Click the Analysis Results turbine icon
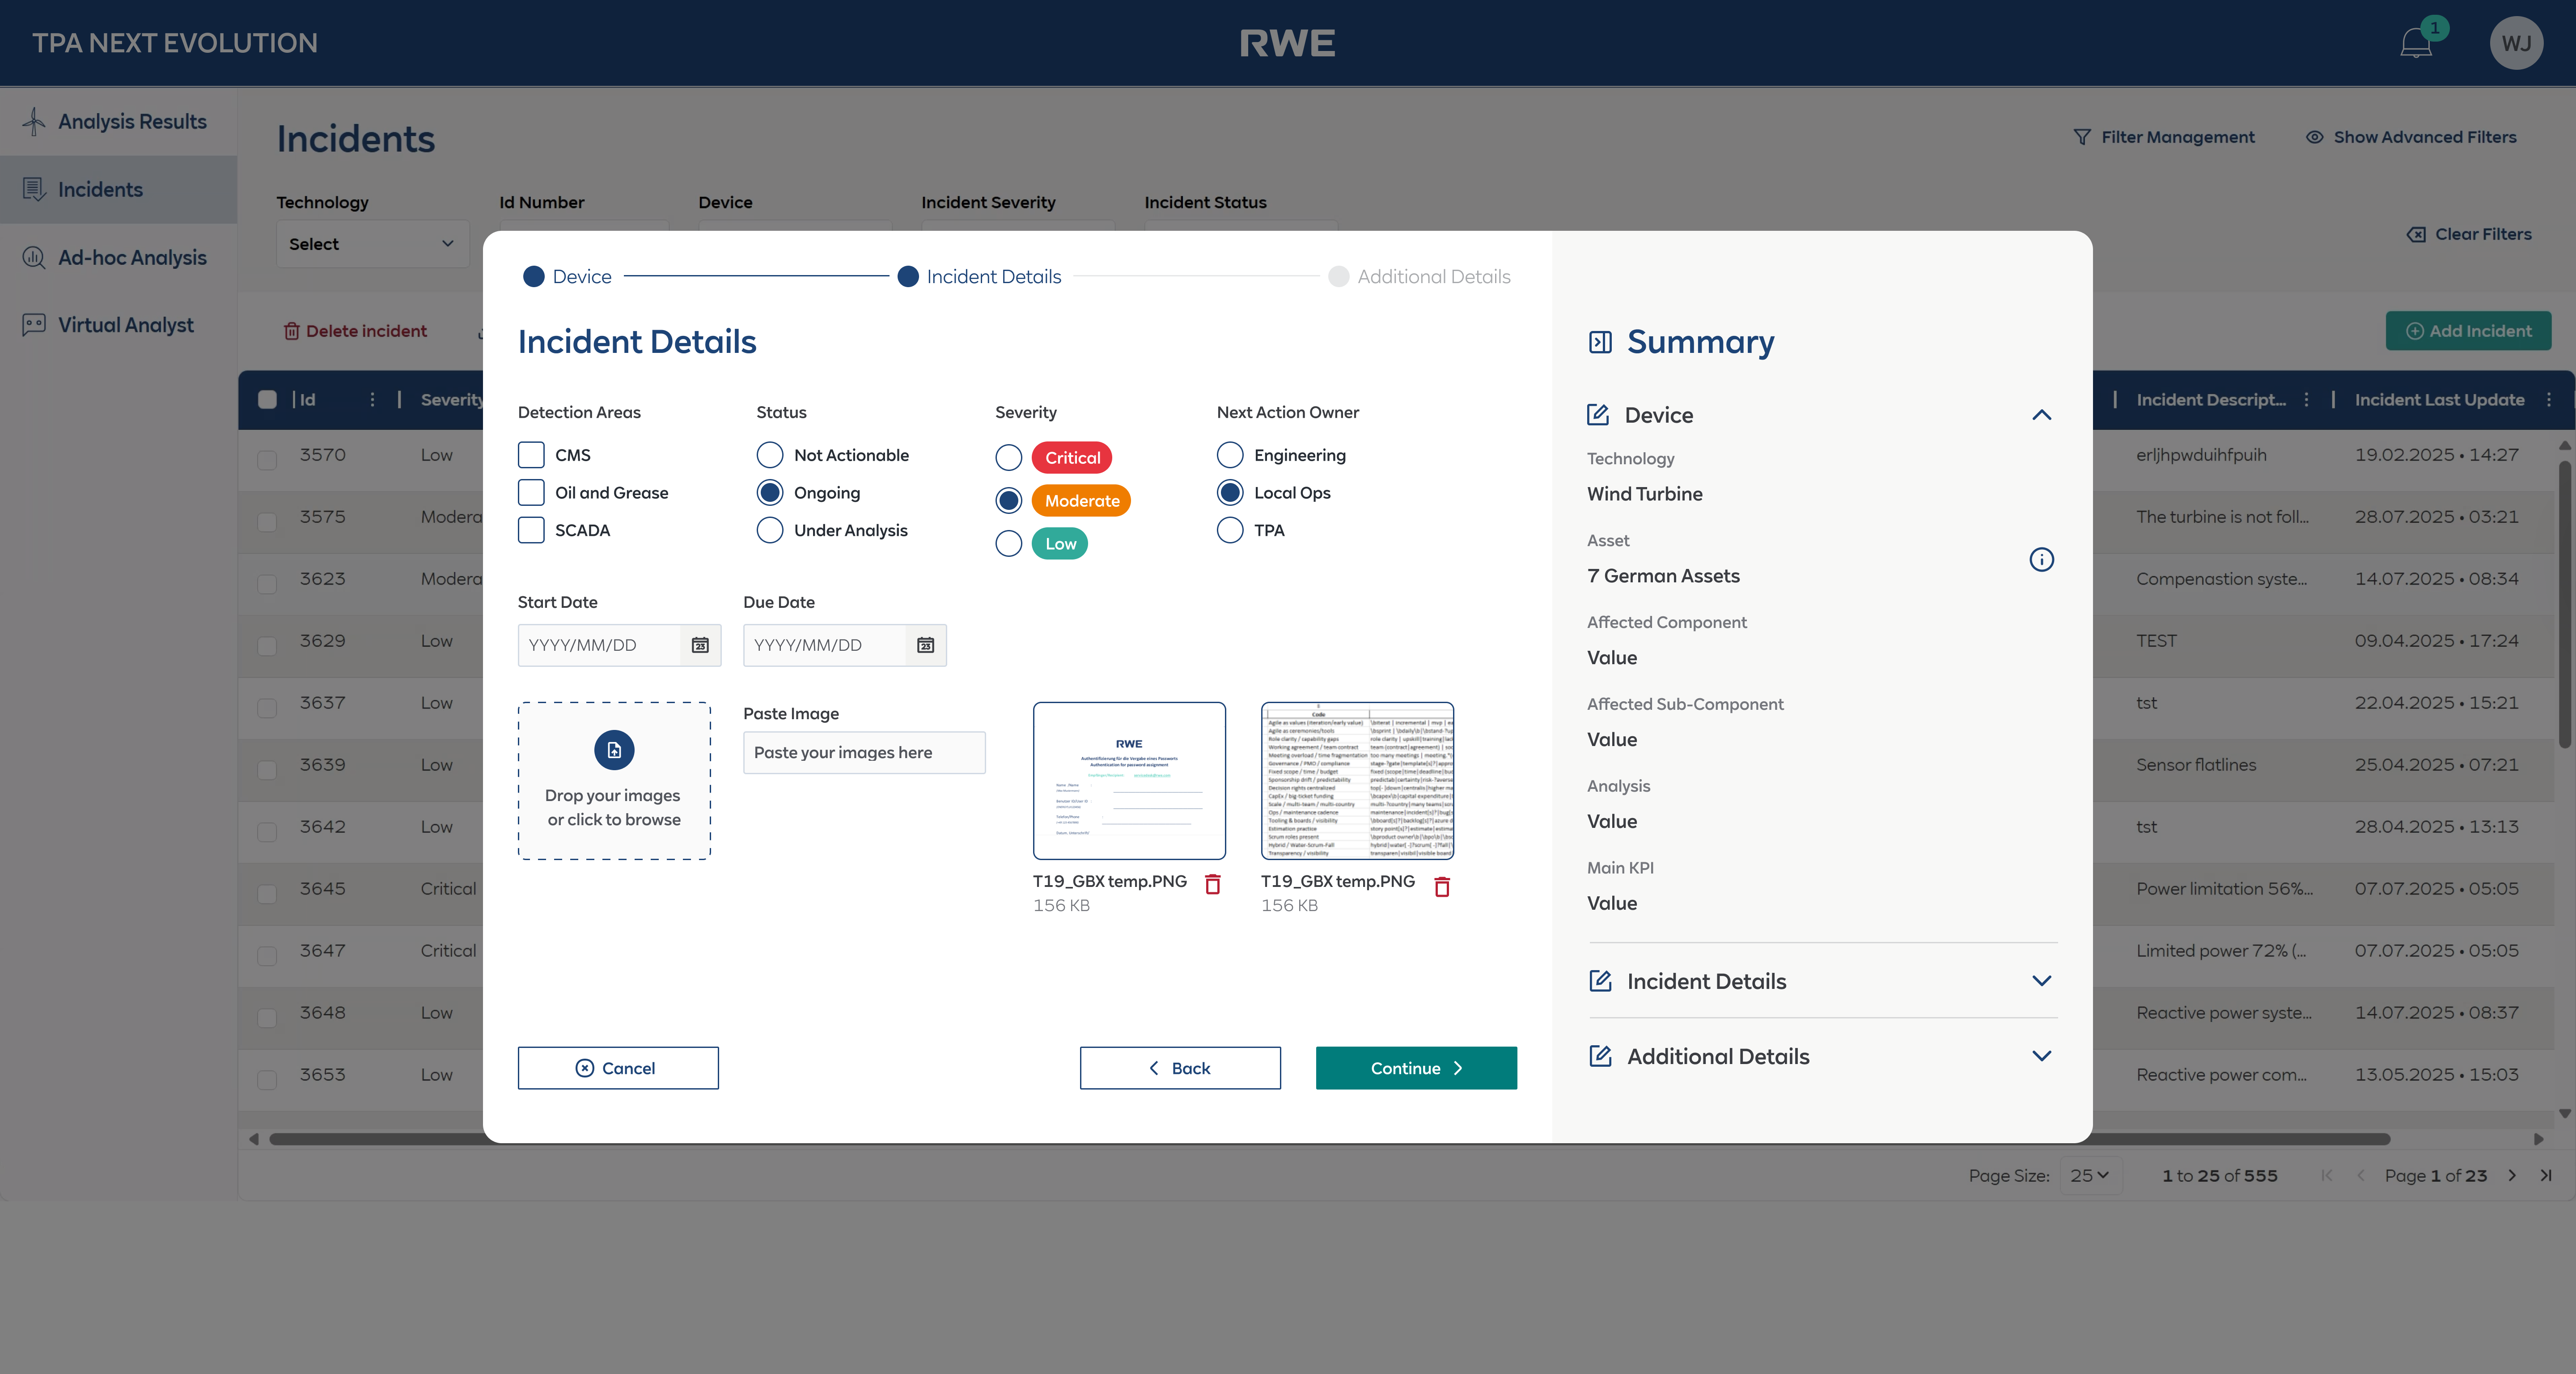This screenshot has height=1374, width=2576. click(x=34, y=121)
